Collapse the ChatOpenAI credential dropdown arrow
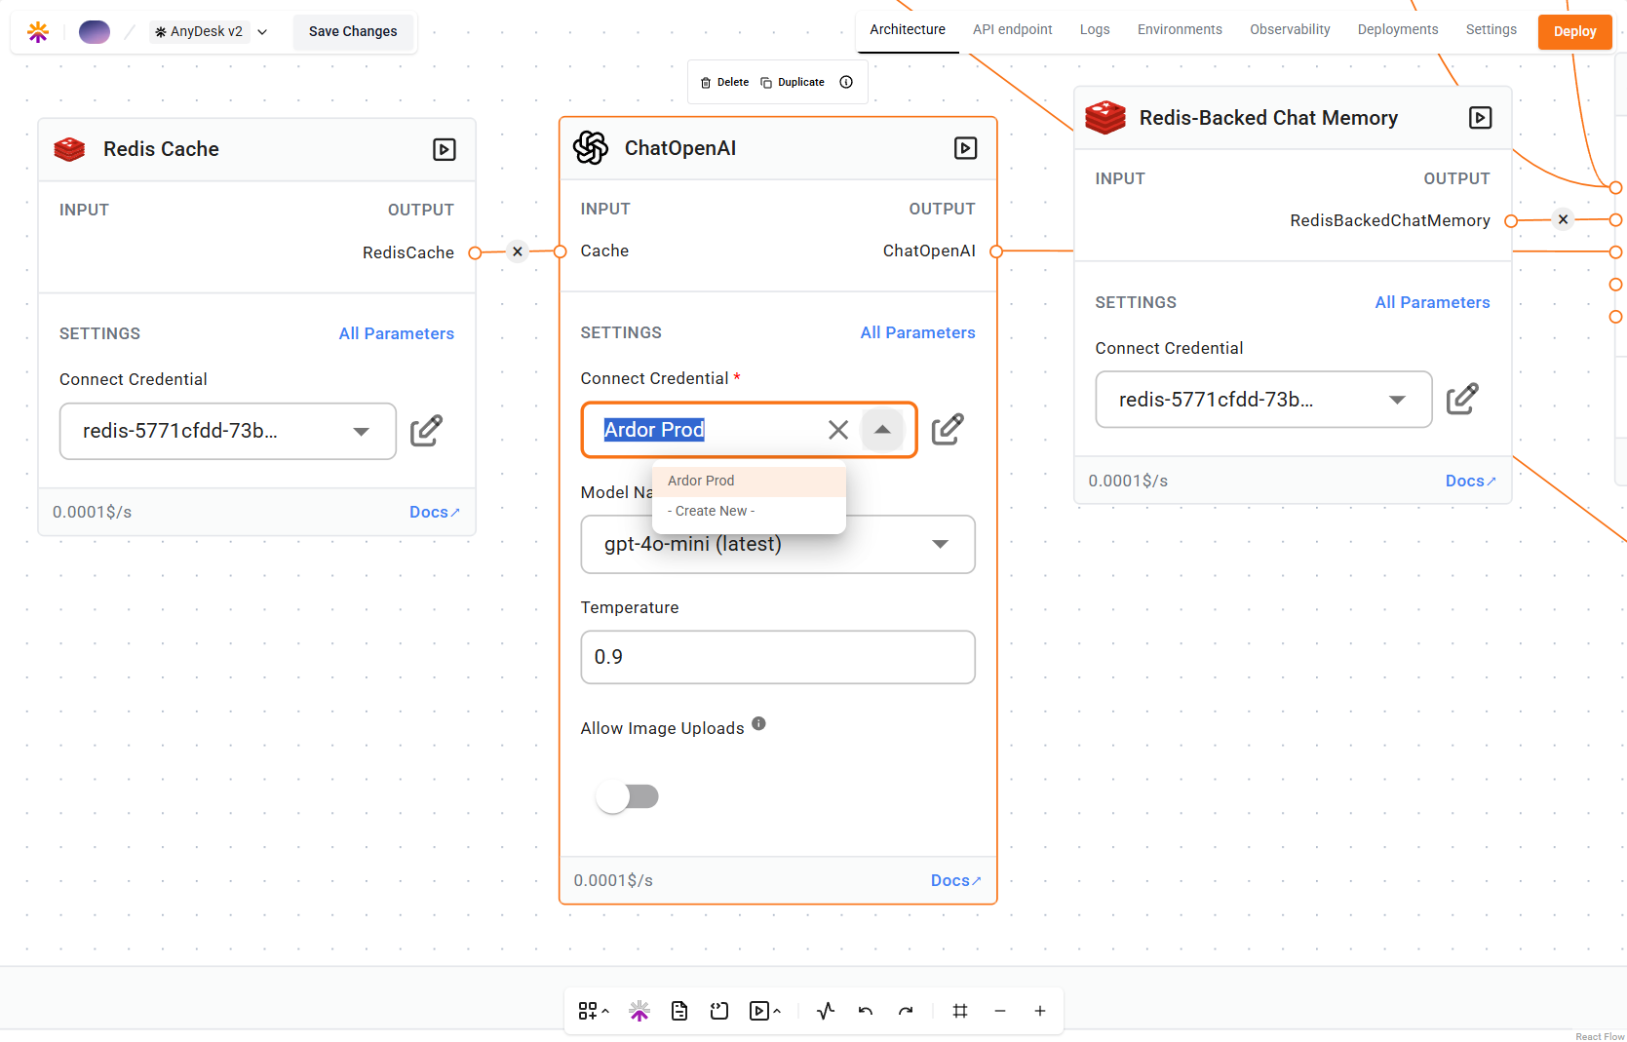Image resolution: width=1627 pixels, height=1042 pixels. (x=882, y=430)
